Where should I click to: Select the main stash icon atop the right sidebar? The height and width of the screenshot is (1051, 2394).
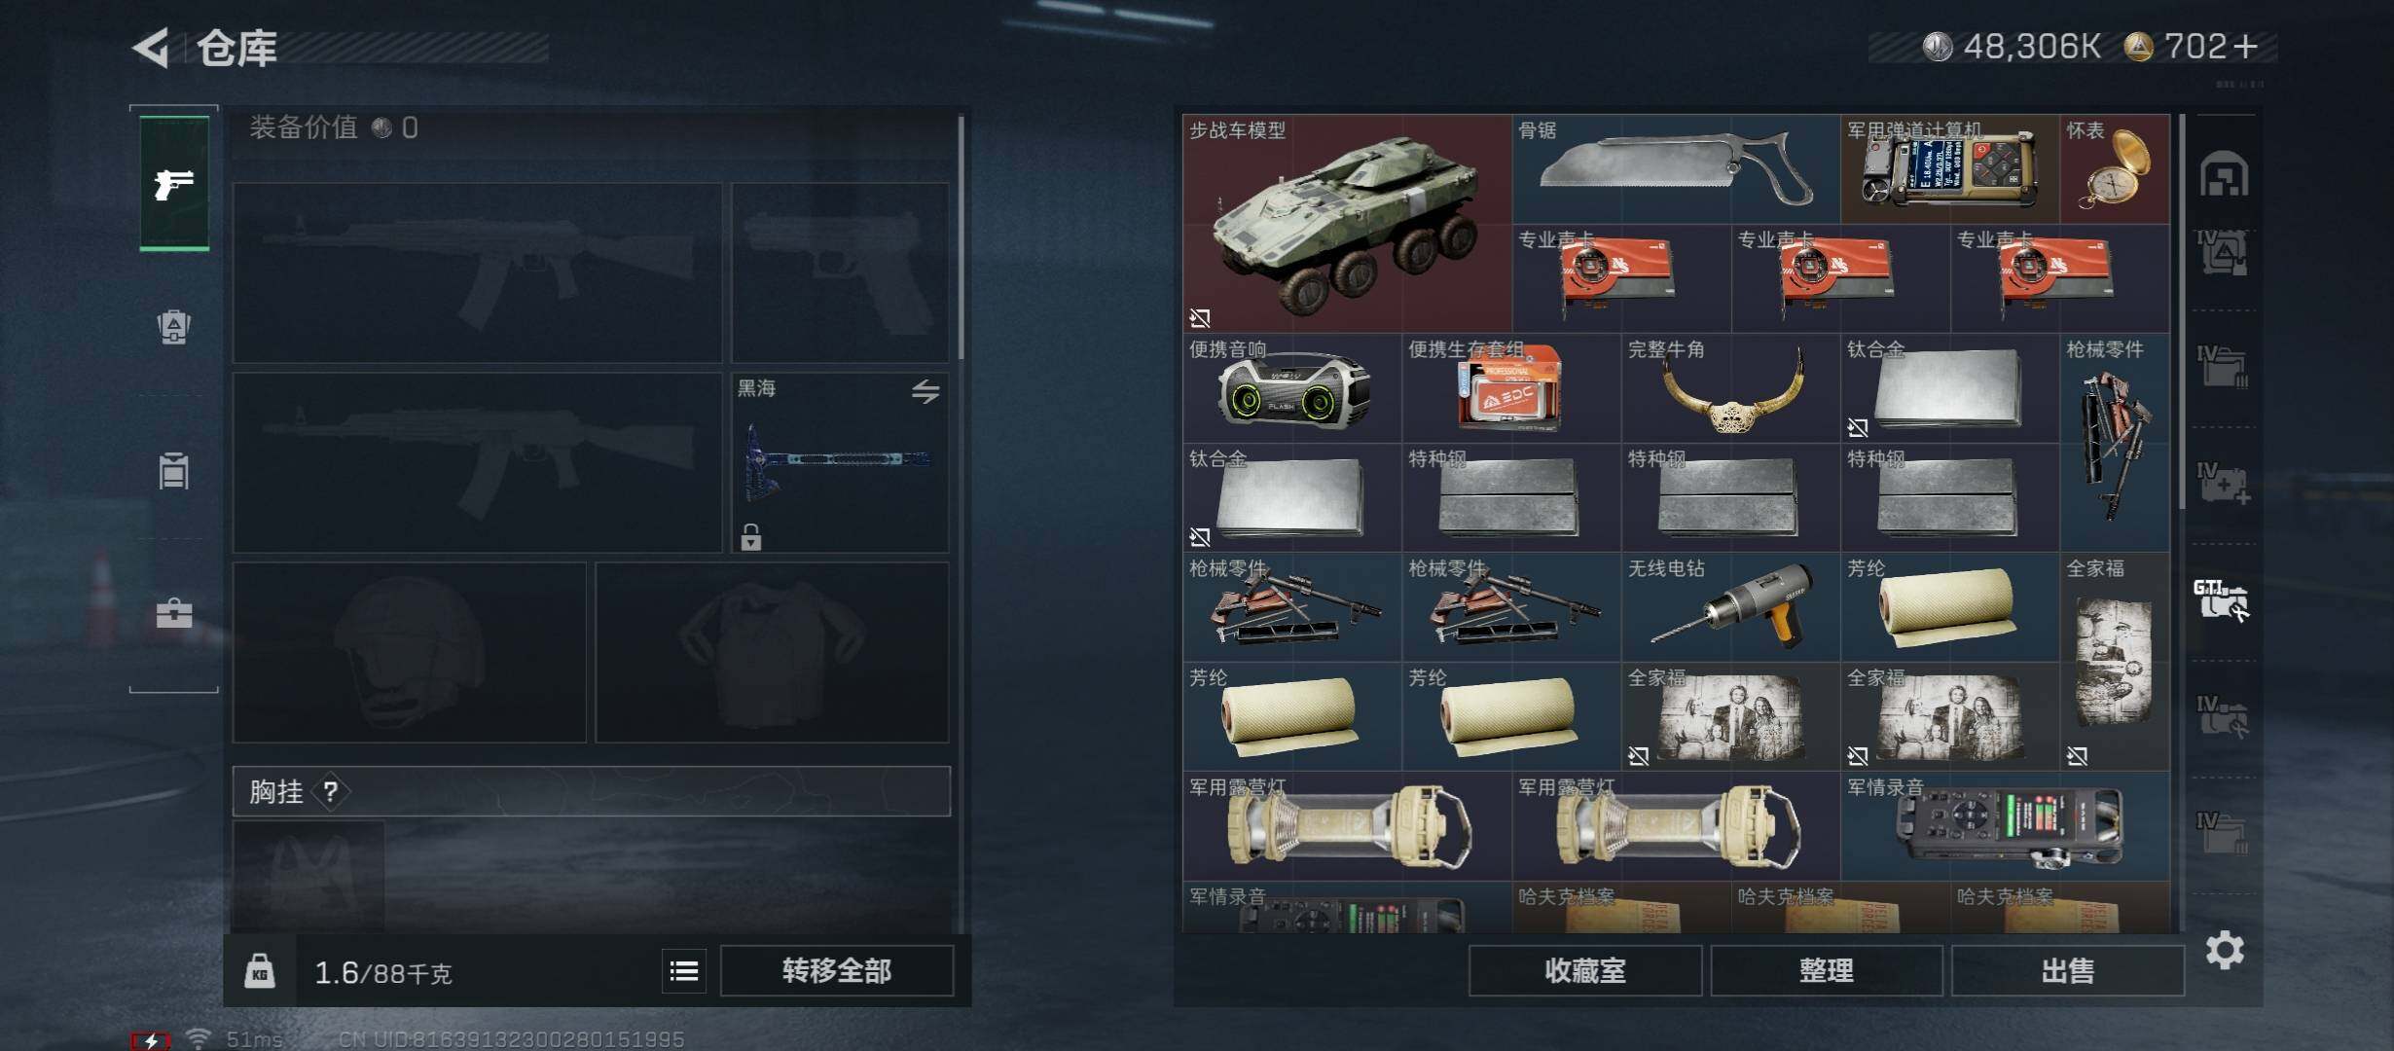[x=2224, y=174]
